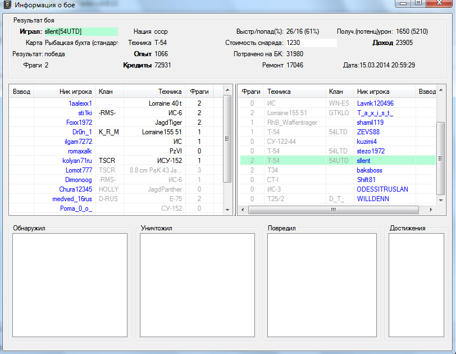Screen dimensions: 456x354
Task: Click the down arrow of left table scrollbar
Action: point(227,210)
